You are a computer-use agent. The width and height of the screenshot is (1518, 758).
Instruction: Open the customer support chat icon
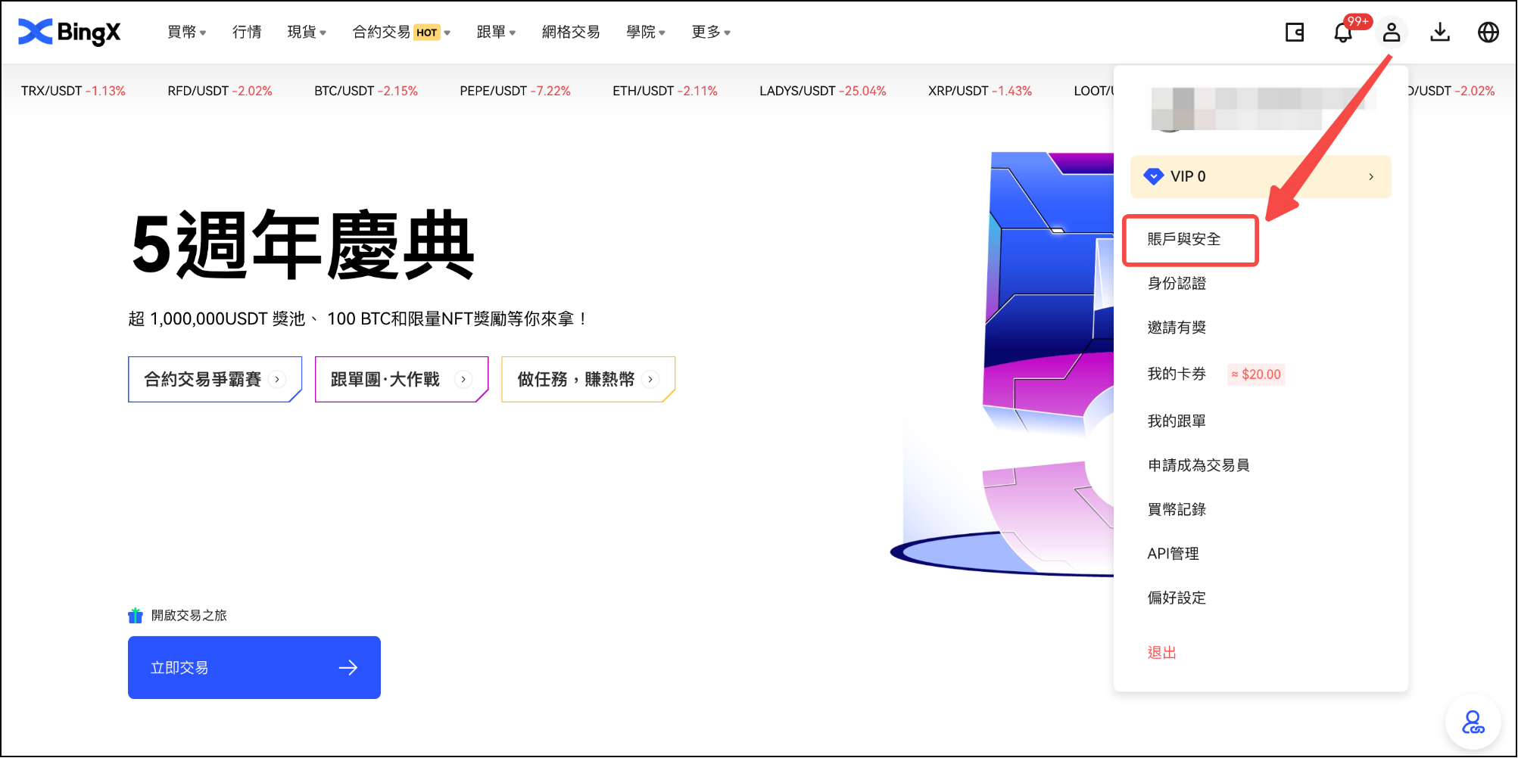[1473, 722]
